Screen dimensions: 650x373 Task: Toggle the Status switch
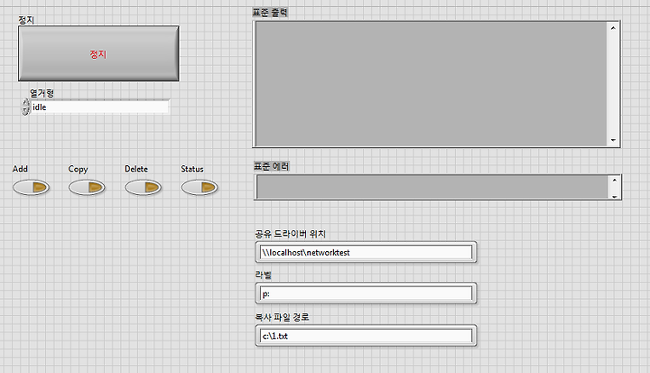200,188
